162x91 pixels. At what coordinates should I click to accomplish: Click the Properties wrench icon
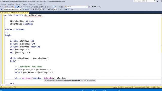pos(93,7)
